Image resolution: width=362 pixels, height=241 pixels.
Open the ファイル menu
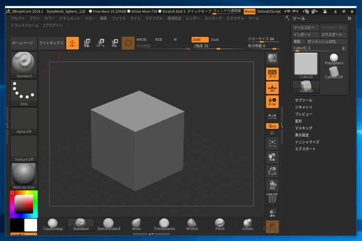point(119,19)
